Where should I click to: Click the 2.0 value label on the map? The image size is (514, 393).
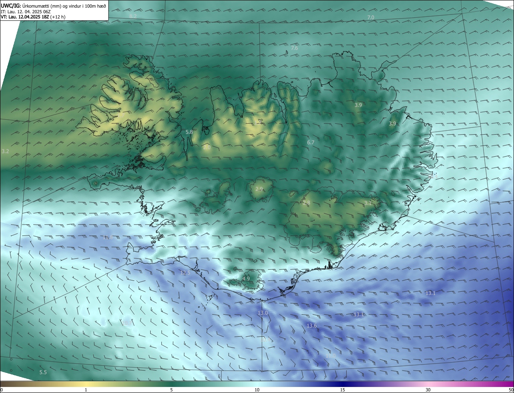[207, 147]
